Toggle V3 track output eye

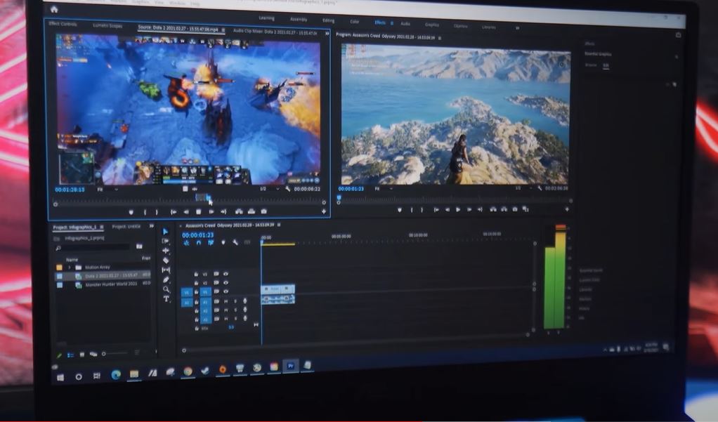click(226, 274)
